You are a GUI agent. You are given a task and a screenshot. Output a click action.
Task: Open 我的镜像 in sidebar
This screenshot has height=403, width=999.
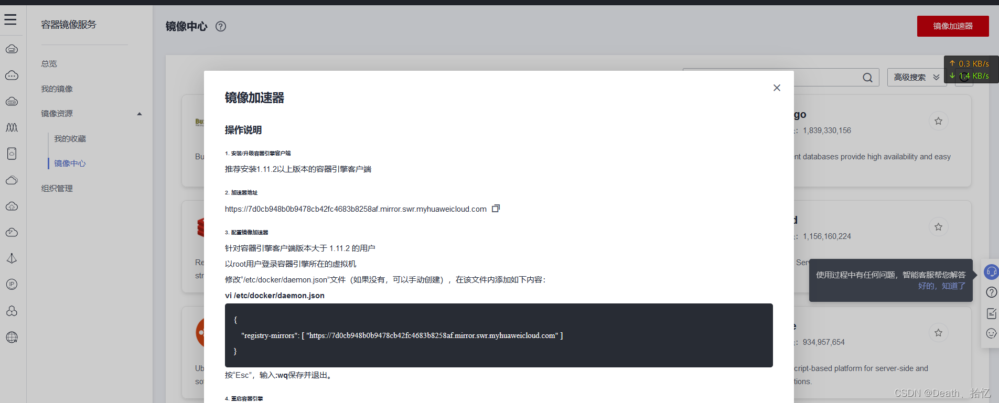(57, 89)
